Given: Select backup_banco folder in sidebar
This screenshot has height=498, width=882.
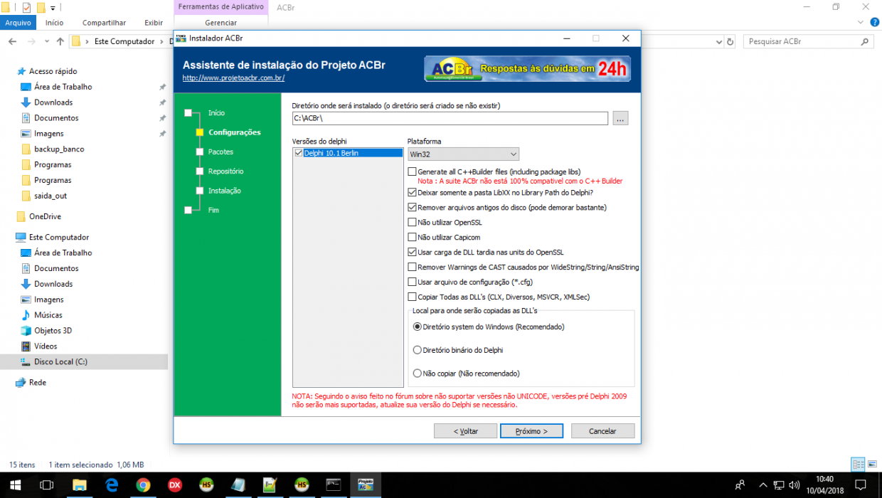Looking at the screenshot, I should click(59, 149).
